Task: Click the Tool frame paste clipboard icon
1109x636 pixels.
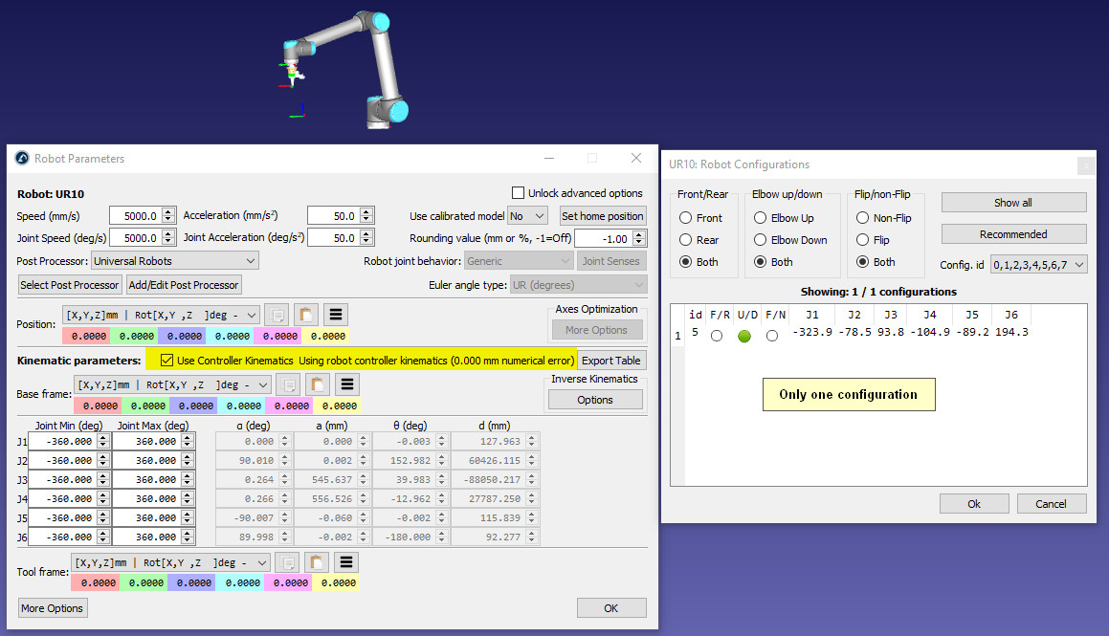Action: [x=319, y=562]
